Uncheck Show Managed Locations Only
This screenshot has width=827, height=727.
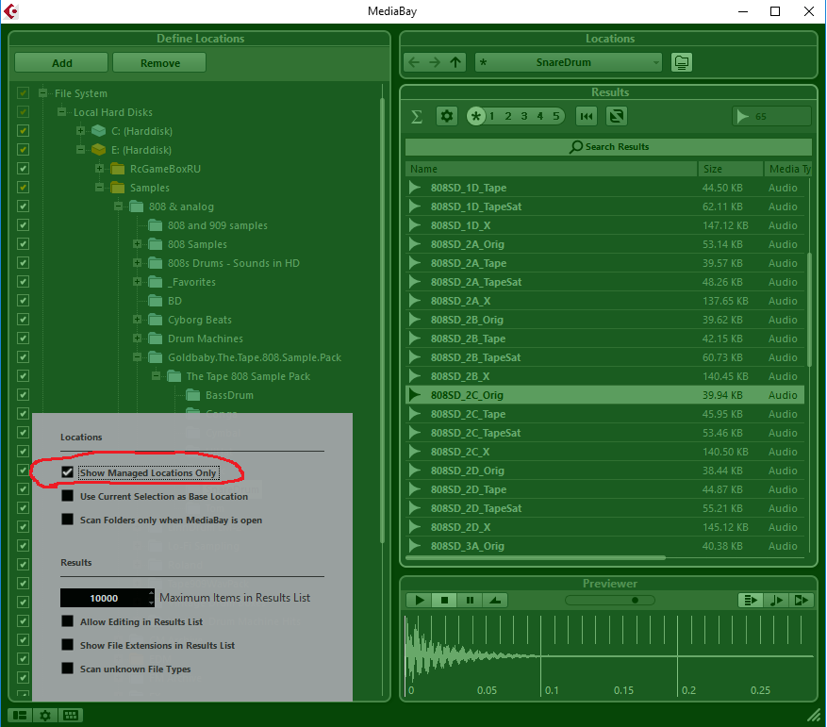(x=67, y=472)
